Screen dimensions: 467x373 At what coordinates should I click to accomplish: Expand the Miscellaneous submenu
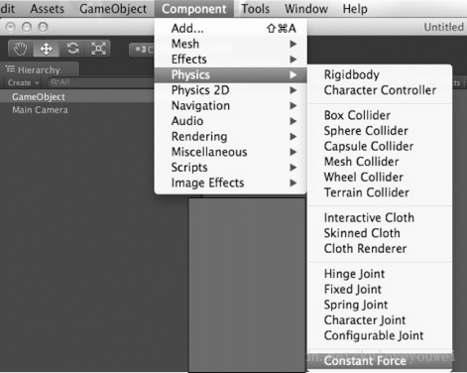(x=231, y=152)
